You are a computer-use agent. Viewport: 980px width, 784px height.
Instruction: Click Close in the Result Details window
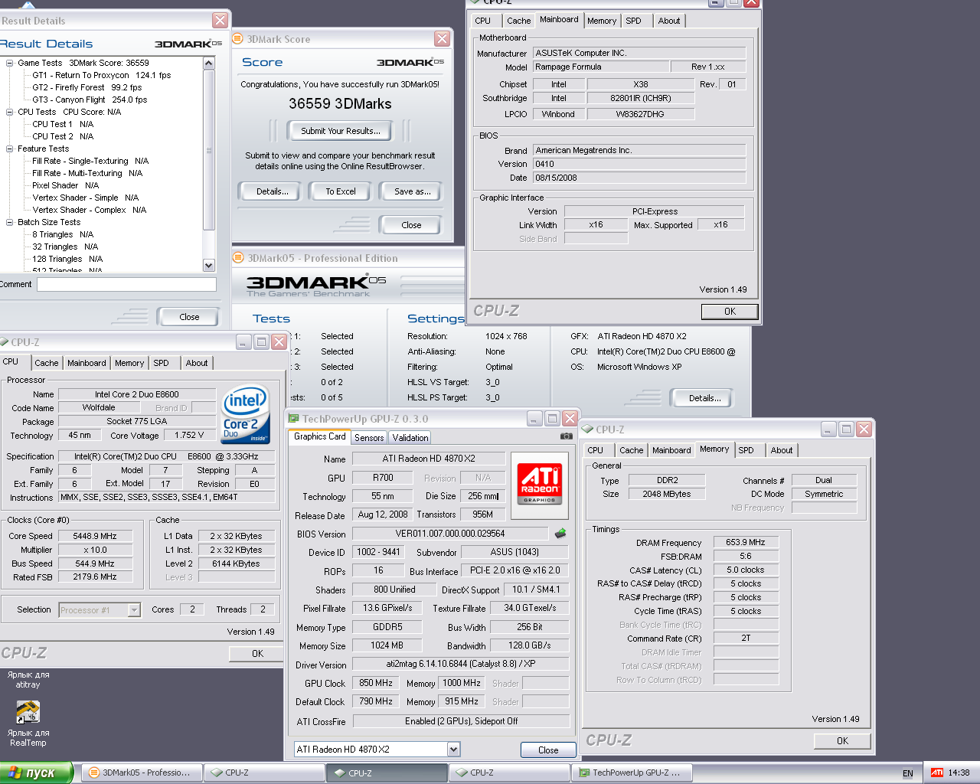pos(188,317)
